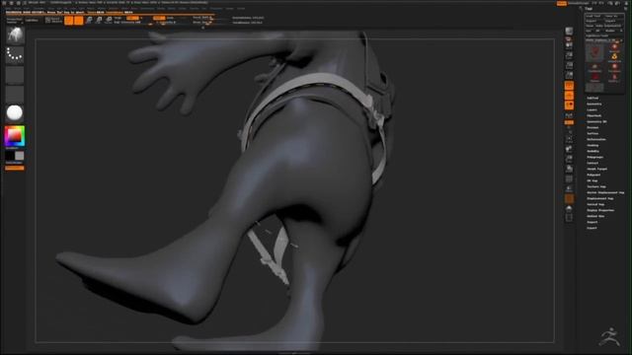Expand the Polygroups sub-palette
The image size is (632, 355).
tap(594, 157)
